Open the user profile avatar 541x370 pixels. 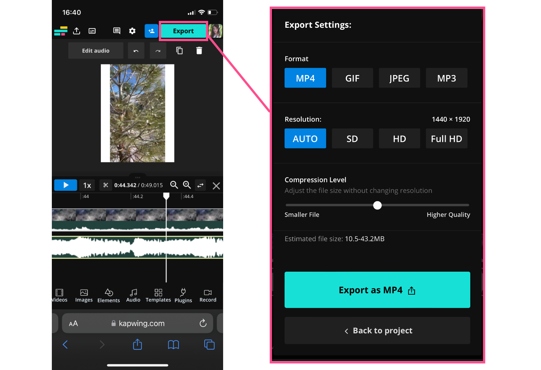point(216,31)
